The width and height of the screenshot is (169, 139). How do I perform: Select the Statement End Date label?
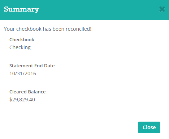tap(32, 66)
